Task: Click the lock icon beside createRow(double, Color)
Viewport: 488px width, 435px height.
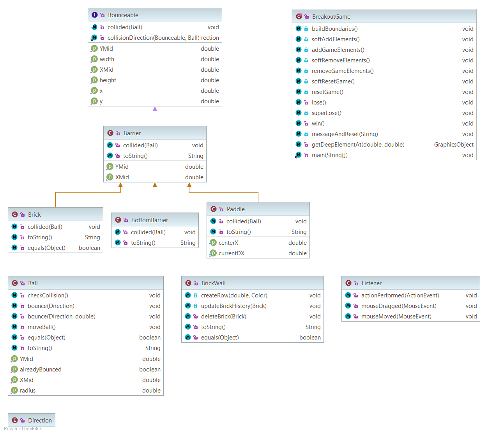Action: click(x=196, y=295)
